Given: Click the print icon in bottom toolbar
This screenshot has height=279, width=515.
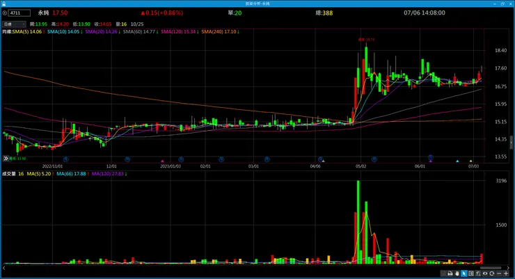Looking at the screenshot, I should [450, 273].
